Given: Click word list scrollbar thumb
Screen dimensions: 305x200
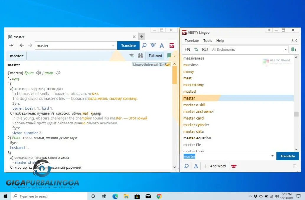Looking at the screenshot, I should point(296,114).
